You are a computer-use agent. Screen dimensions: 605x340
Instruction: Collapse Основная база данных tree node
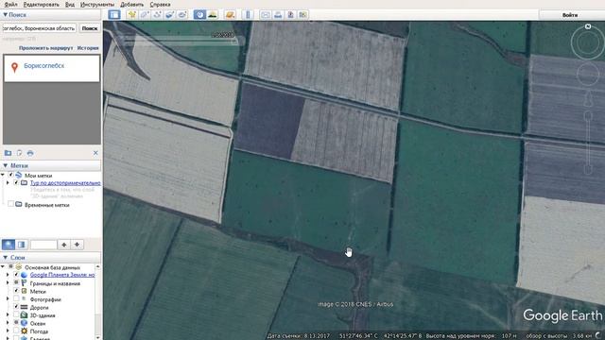click(x=3, y=266)
